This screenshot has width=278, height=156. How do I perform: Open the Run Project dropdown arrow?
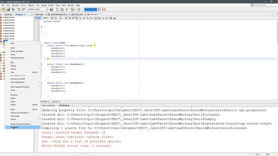(x=69, y=9)
